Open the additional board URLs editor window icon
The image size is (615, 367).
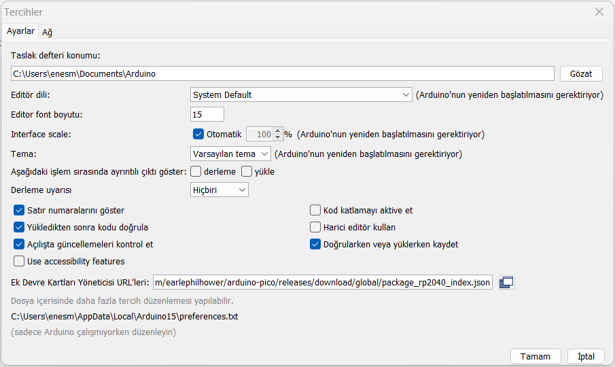(506, 283)
